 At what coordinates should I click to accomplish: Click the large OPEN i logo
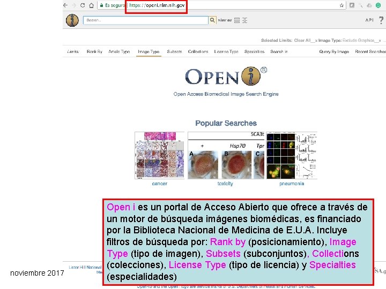click(x=226, y=76)
